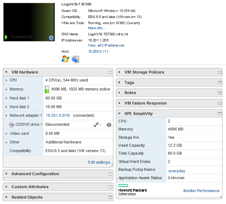226x204 pixels.
Task: Toggle the Tags panel window box
Action: [x=220, y=83]
